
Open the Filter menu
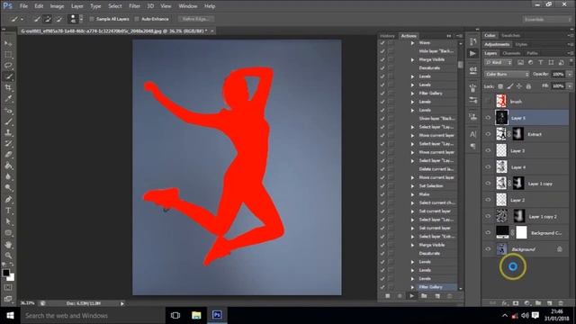(x=134, y=6)
